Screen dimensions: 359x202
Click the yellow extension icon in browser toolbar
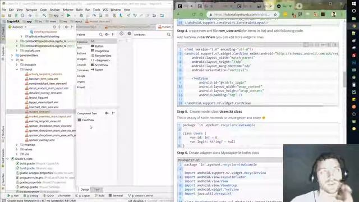coord(286,15)
